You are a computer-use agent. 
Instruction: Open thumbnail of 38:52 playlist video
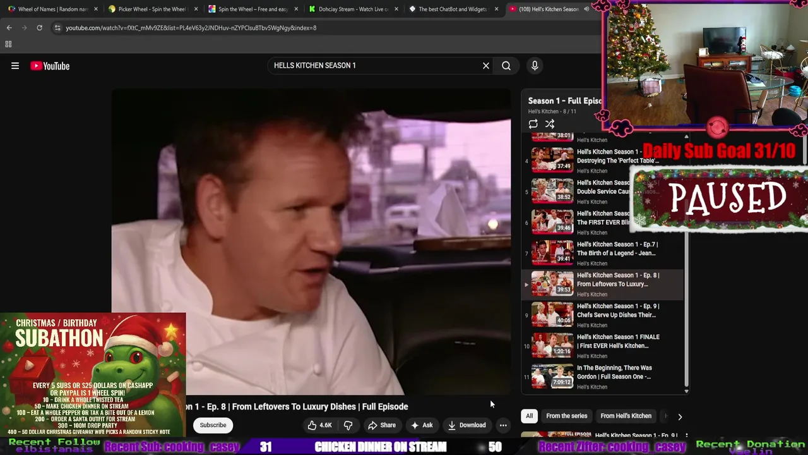[552, 191]
